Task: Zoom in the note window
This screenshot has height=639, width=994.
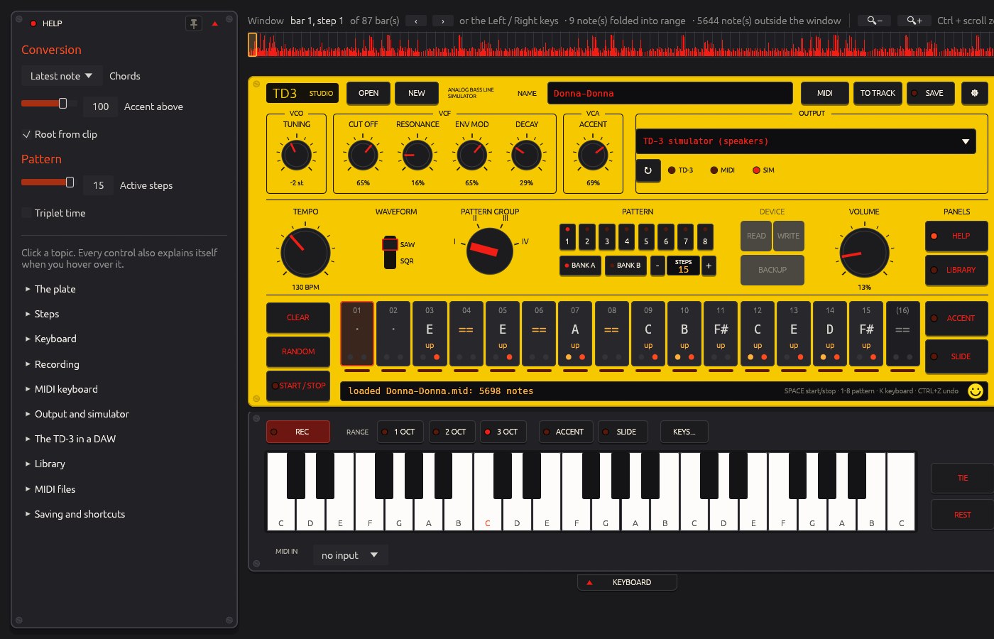Action: [914, 21]
